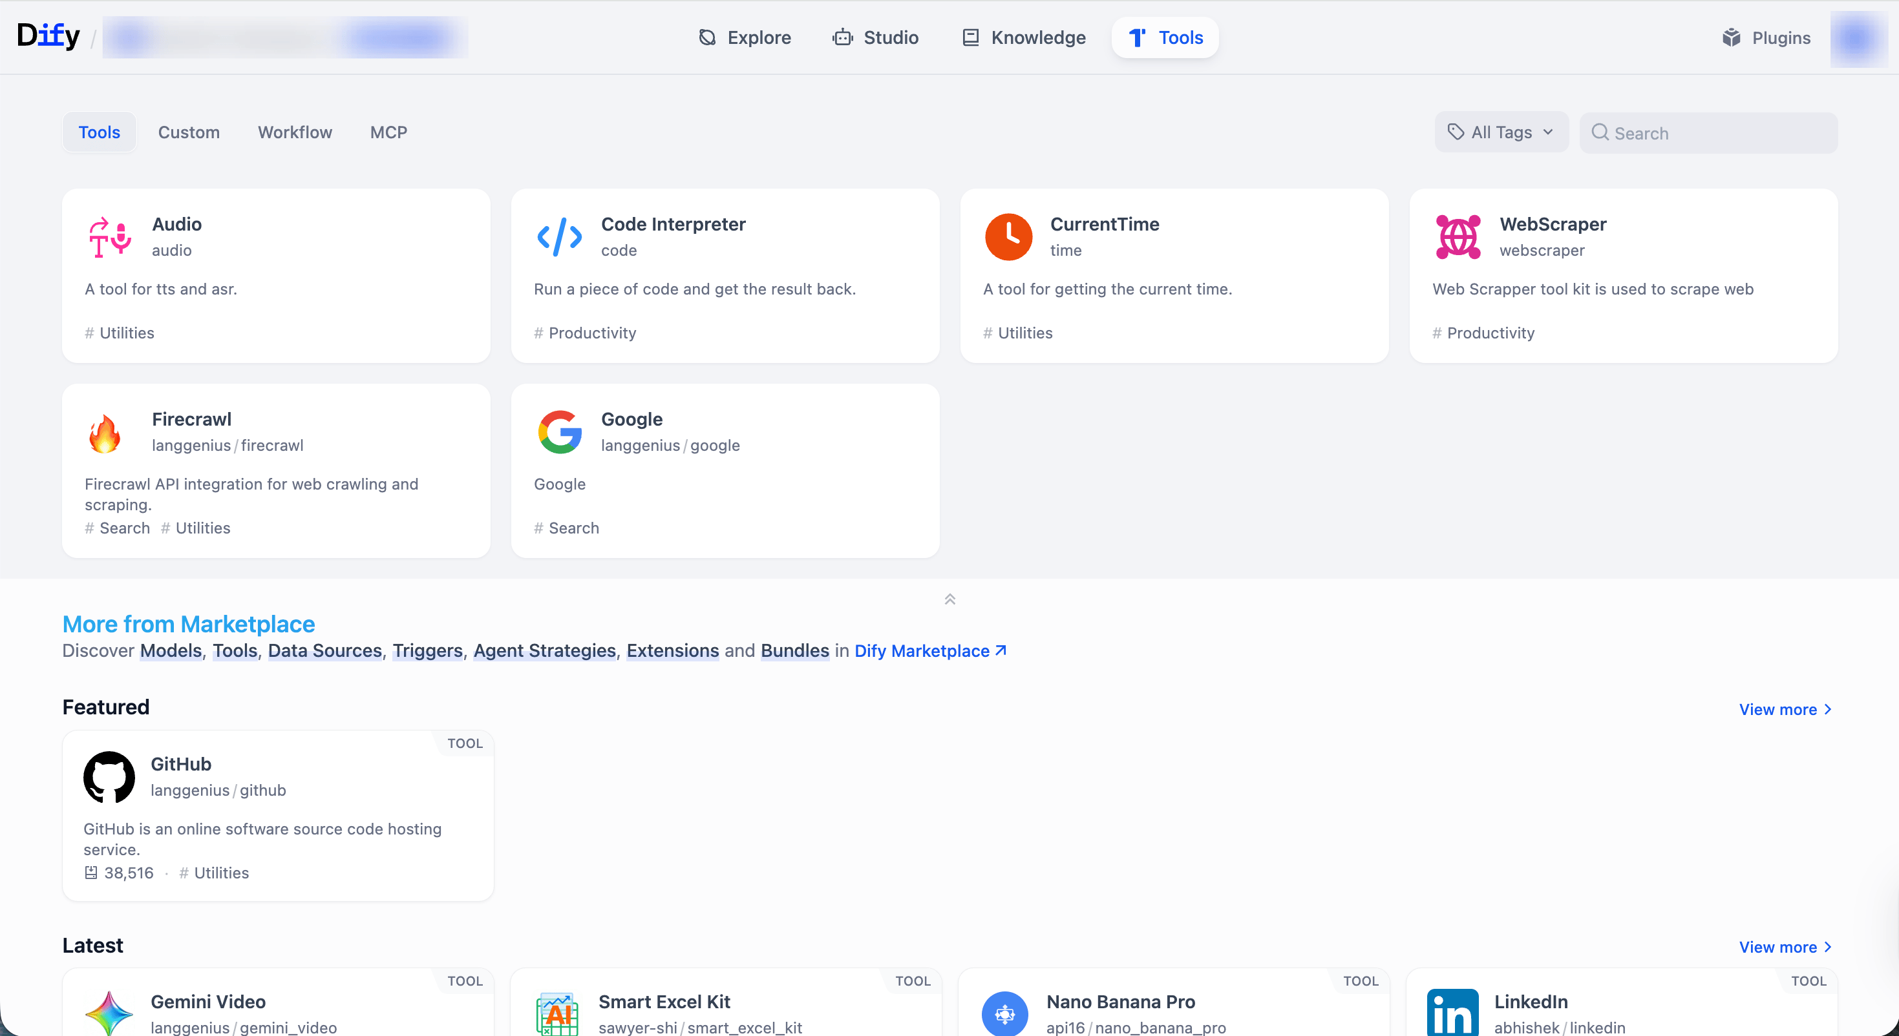The image size is (1899, 1036).
Task: Open the Plugins page
Action: click(1766, 37)
